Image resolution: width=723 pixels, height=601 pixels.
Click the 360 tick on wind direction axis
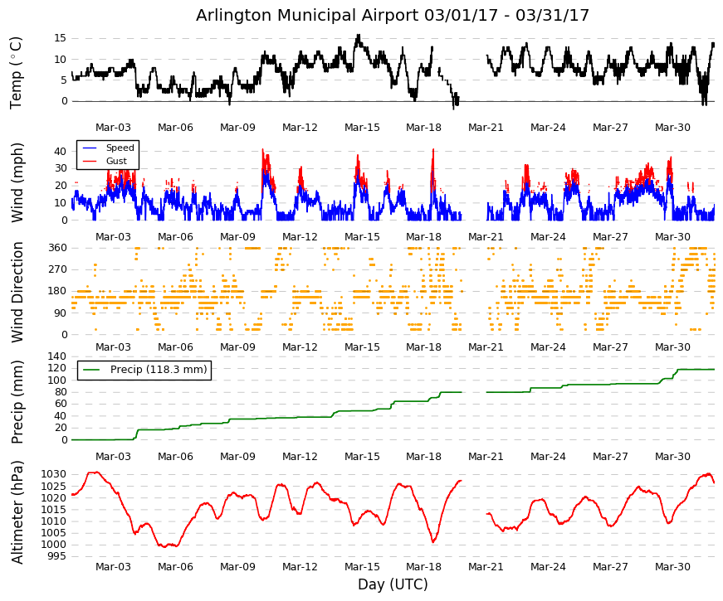(x=57, y=248)
